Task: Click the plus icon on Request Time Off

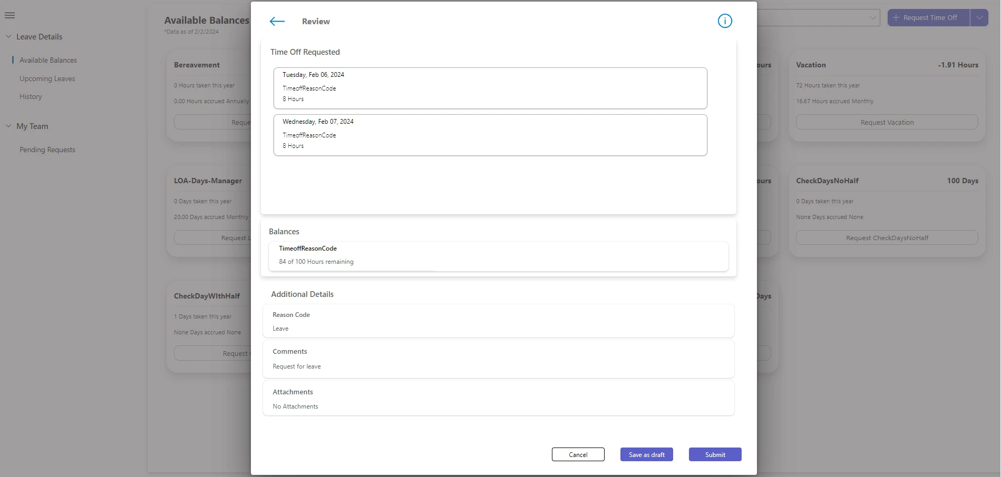Action: 896,17
